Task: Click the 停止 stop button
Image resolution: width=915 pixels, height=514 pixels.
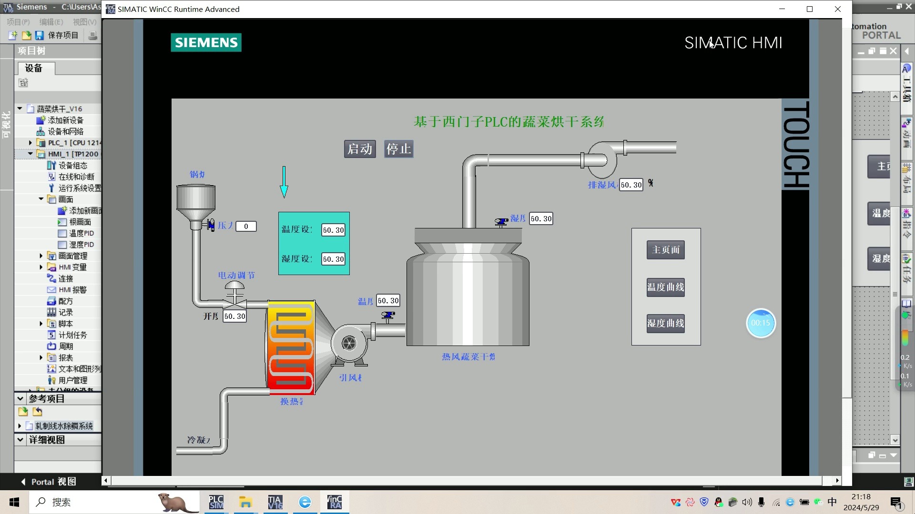Action: click(399, 149)
